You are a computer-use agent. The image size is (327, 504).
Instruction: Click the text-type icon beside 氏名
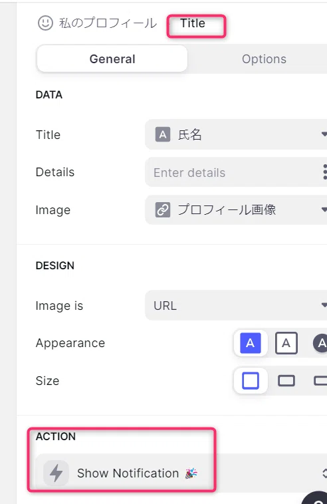163,134
